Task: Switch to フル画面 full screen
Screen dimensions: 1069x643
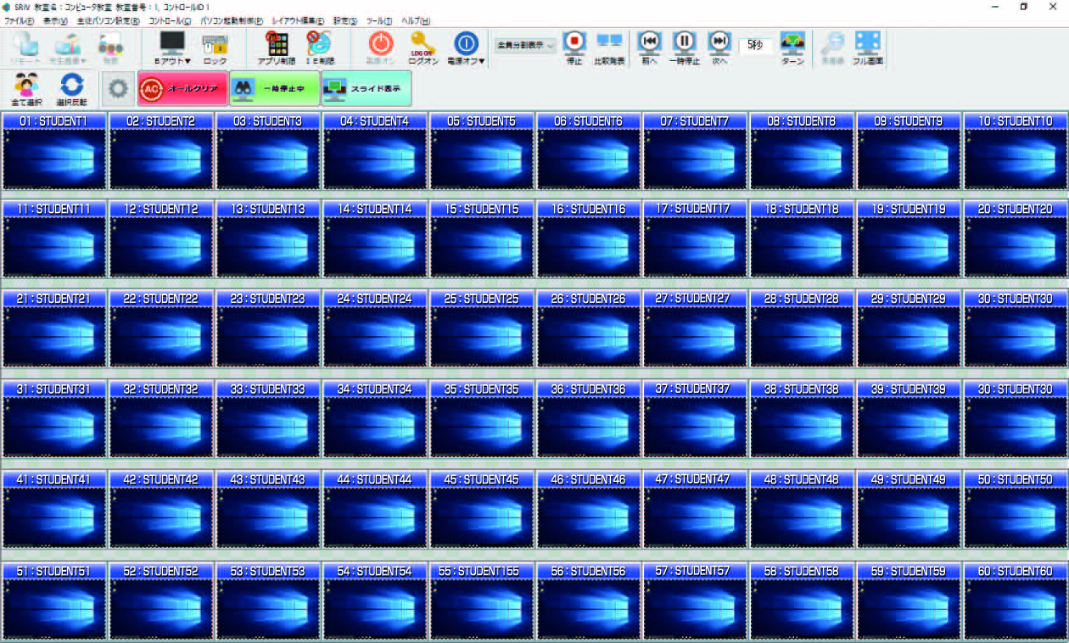Action: click(x=867, y=48)
